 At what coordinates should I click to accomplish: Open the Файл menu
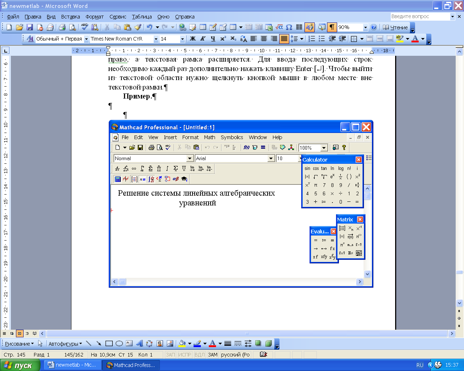[x=13, y=17]
